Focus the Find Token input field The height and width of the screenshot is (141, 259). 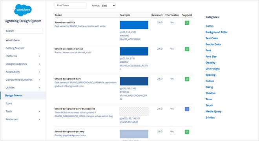click(70, 5)
